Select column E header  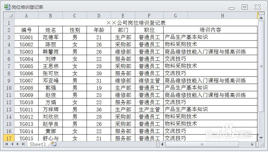[123, 16]
